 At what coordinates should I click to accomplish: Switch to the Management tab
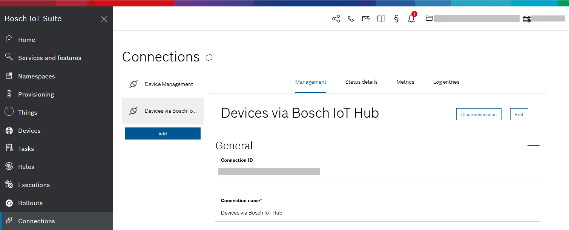pyautogui.click(x=311, y=82)
